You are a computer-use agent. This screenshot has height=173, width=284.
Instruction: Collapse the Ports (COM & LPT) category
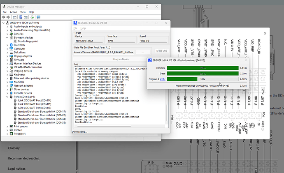coord(6,97)
